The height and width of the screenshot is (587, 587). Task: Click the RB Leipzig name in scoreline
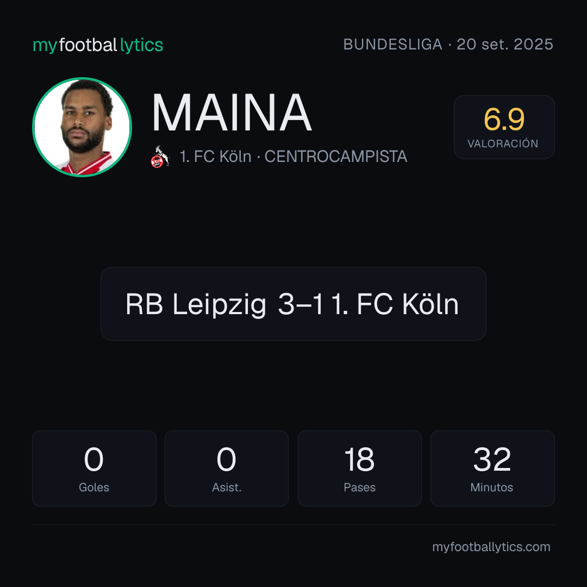click(196, 304)
